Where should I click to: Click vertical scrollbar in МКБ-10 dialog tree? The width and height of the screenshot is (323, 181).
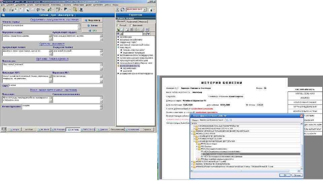tap(301, 146)
